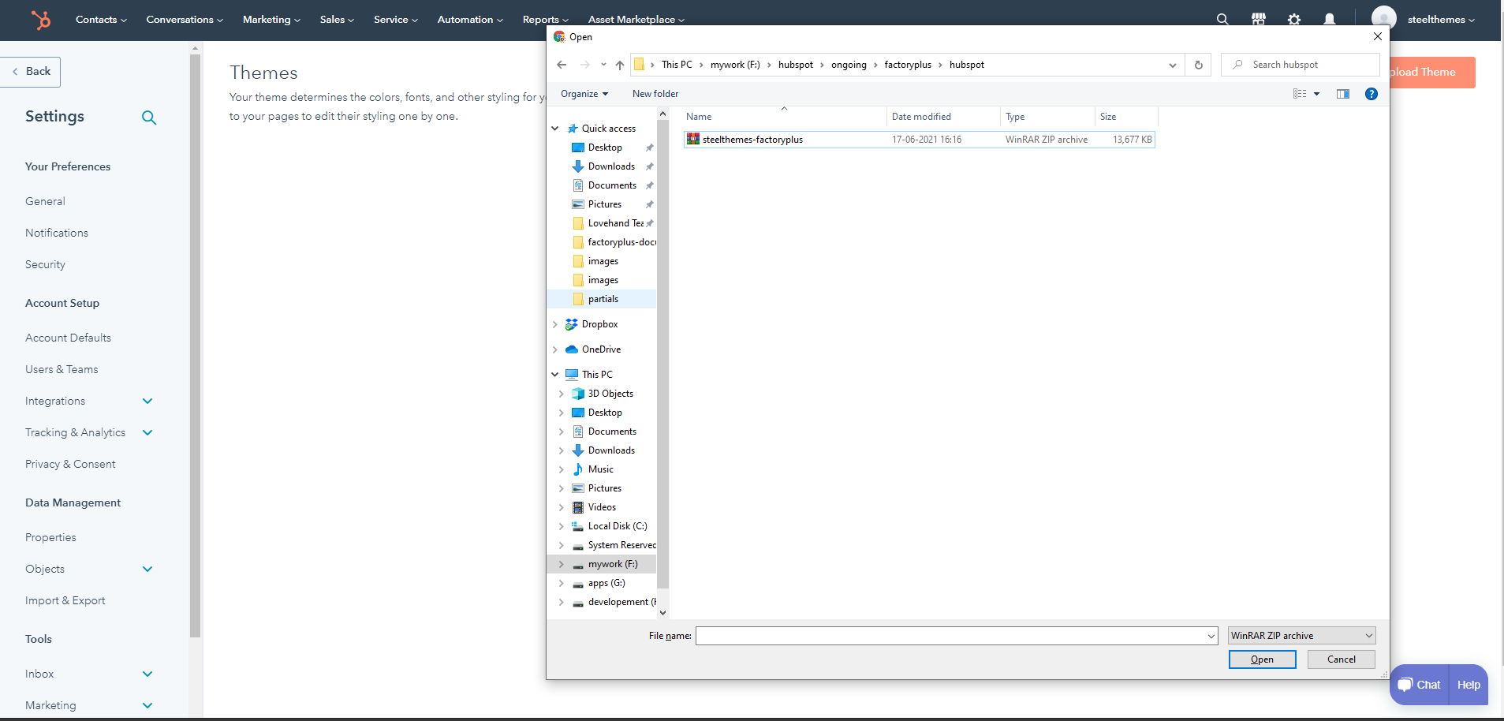Refresh the folder in the Open dialog
This screenshot has width=1504, height=721.
(x=1198, y=65)
